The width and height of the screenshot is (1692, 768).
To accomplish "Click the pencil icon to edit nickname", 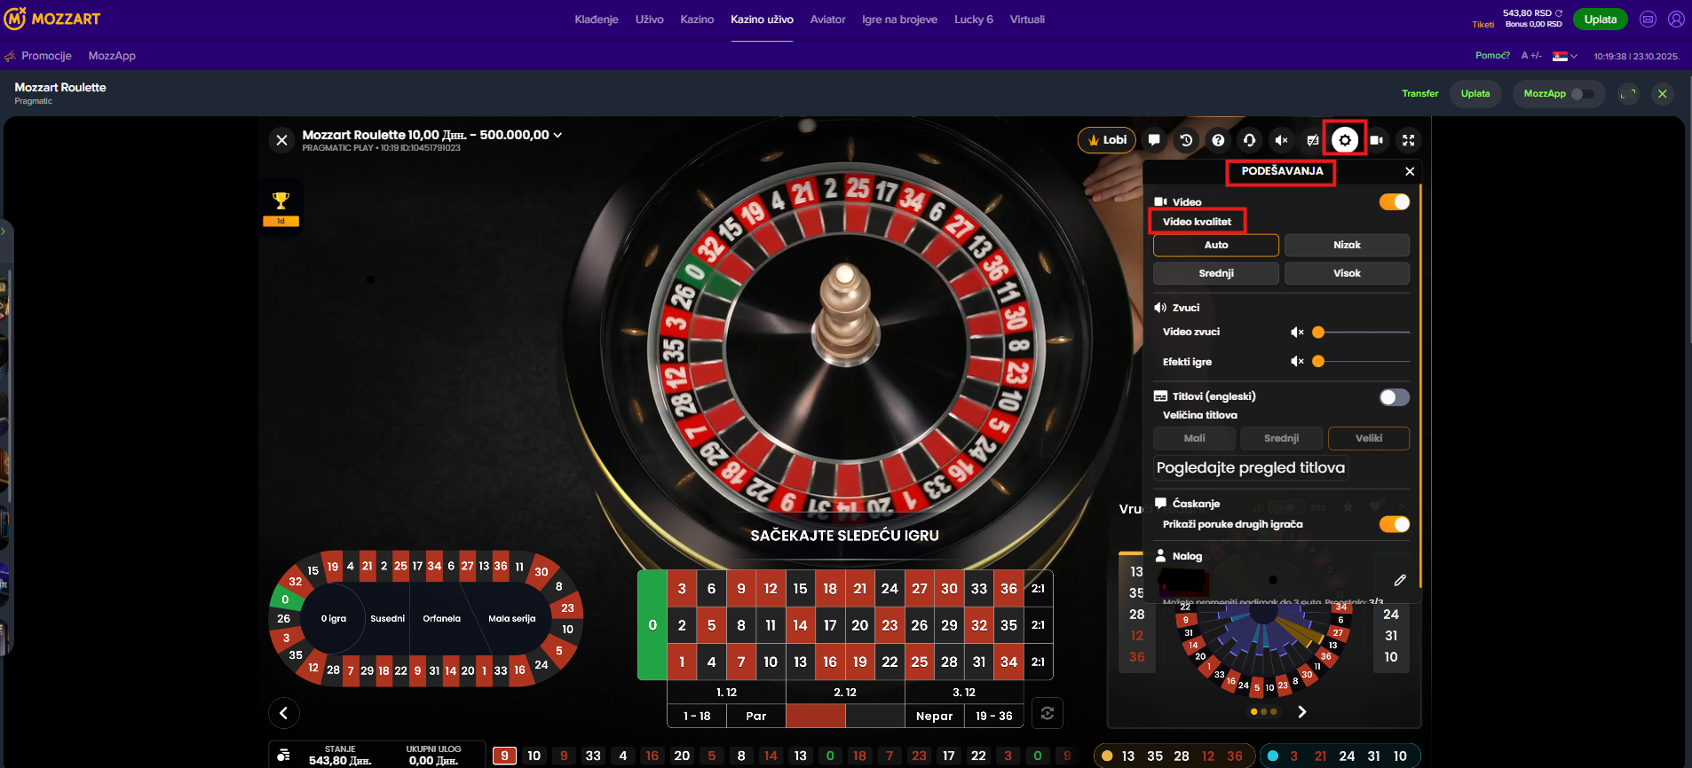I will click(x=1400, y=580).
